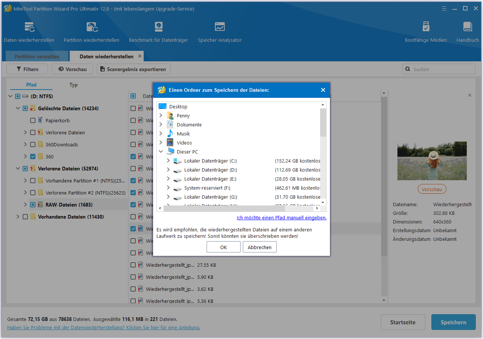Viewport: 483px width, 339px height.
Task: Expand RAW-Dateien (1683) node
Action: coord(25,205)
